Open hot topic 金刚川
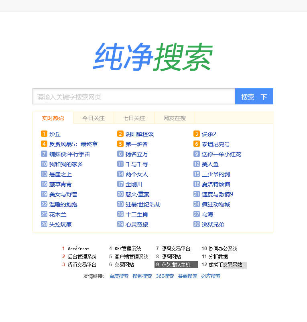The width and height of the screenshot is (307, 322). point(134,184)
